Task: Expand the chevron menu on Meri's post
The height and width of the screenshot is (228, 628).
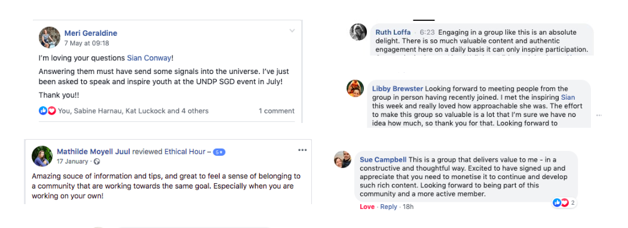Action: [x=292, y=31]
